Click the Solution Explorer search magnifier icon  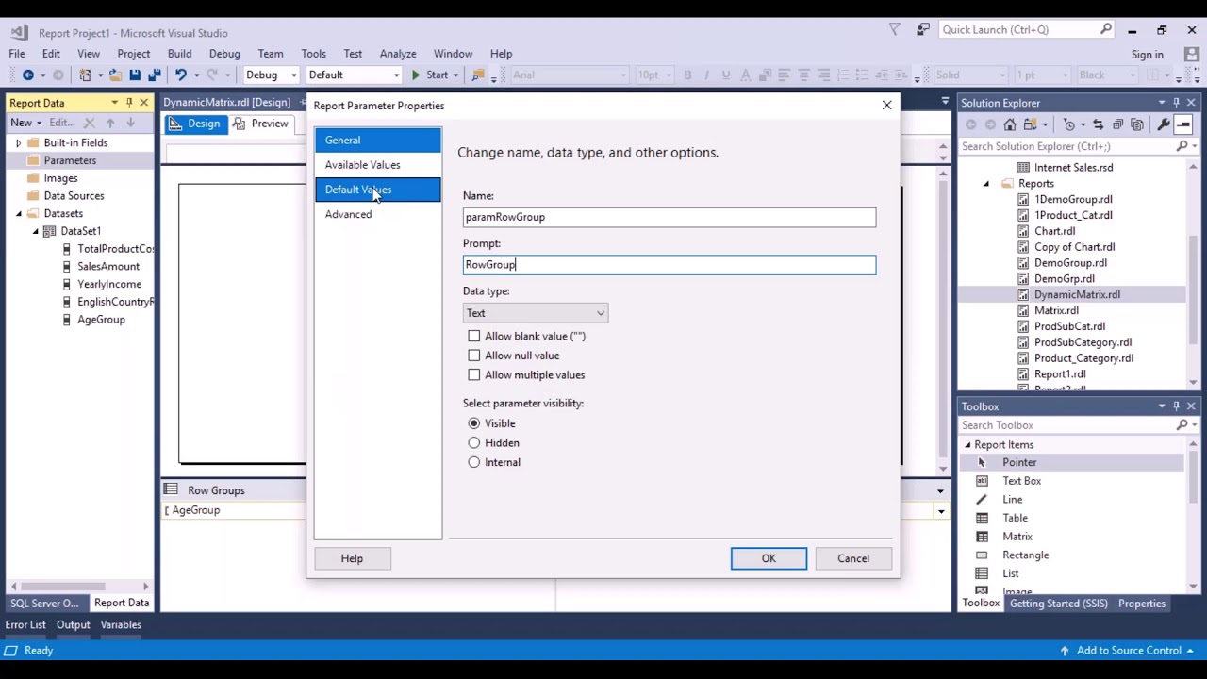pyautogui.click(x=1182, y=146)
